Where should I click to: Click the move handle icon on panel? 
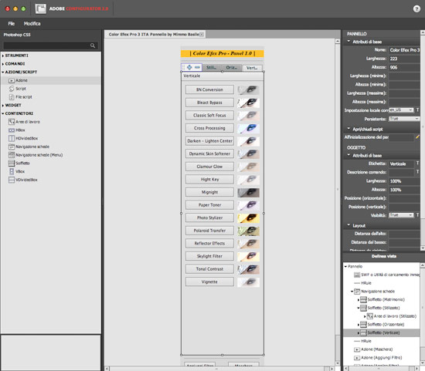(x=189, y=67)
